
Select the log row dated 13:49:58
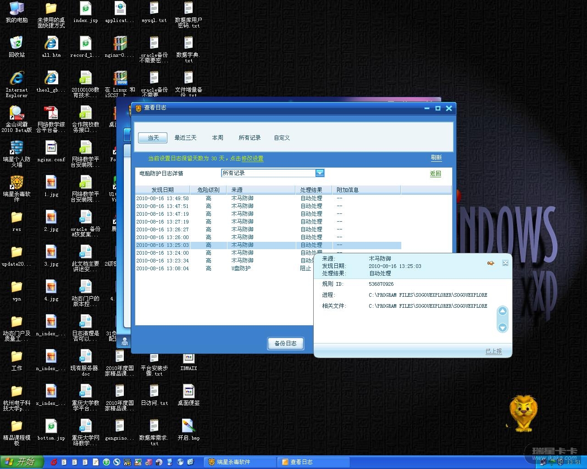[x=268, y=198]
